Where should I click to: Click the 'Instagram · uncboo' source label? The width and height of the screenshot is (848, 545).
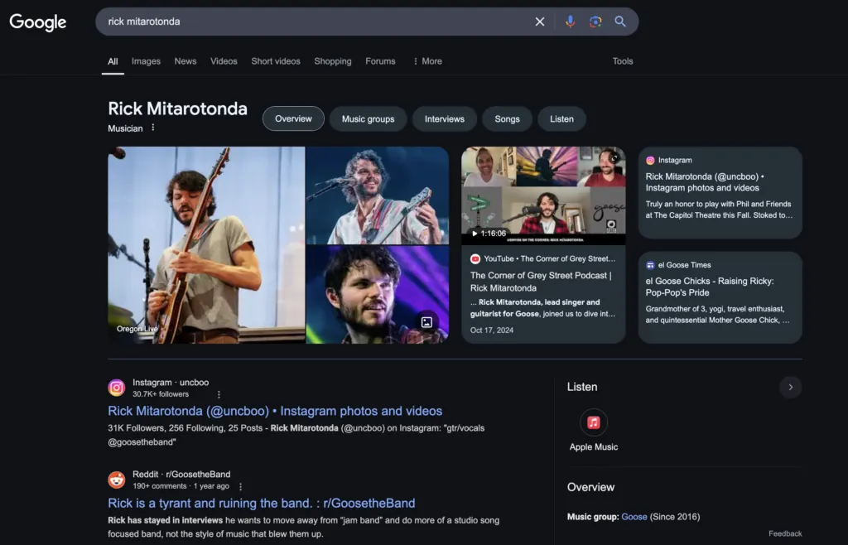(171, 383)
